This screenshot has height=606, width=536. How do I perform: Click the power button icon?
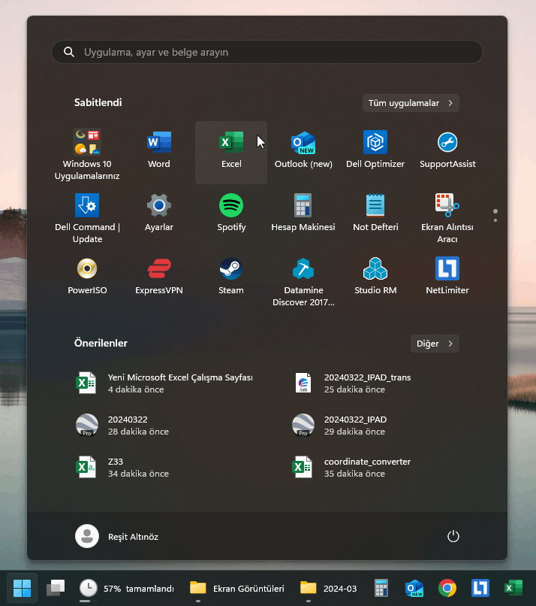[x=453, y=536]
